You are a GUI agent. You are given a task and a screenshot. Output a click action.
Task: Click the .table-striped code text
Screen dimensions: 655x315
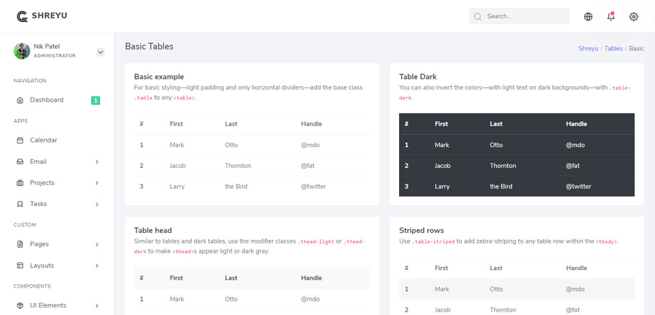pyautogui.click(x=433, y=241)
